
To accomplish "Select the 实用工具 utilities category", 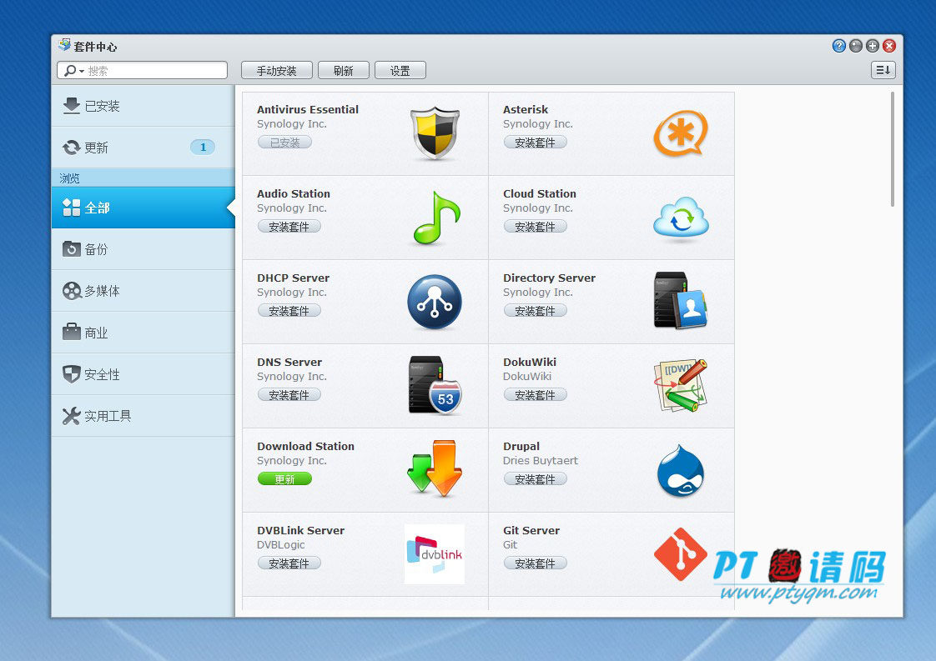I will [143, 416].
